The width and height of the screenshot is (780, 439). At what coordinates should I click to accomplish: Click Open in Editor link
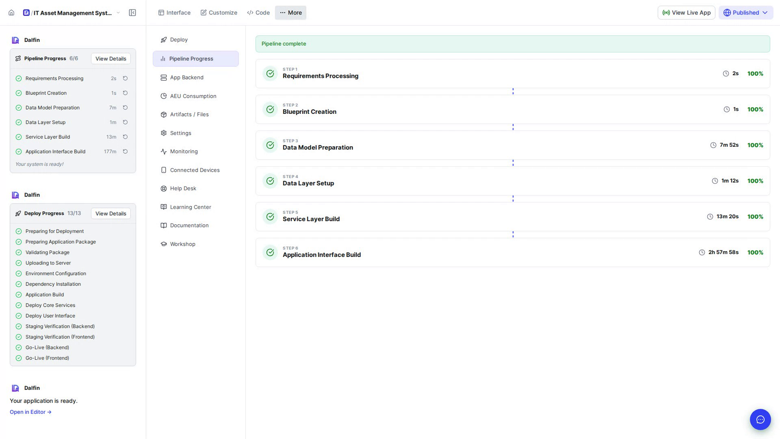point(30,412)
